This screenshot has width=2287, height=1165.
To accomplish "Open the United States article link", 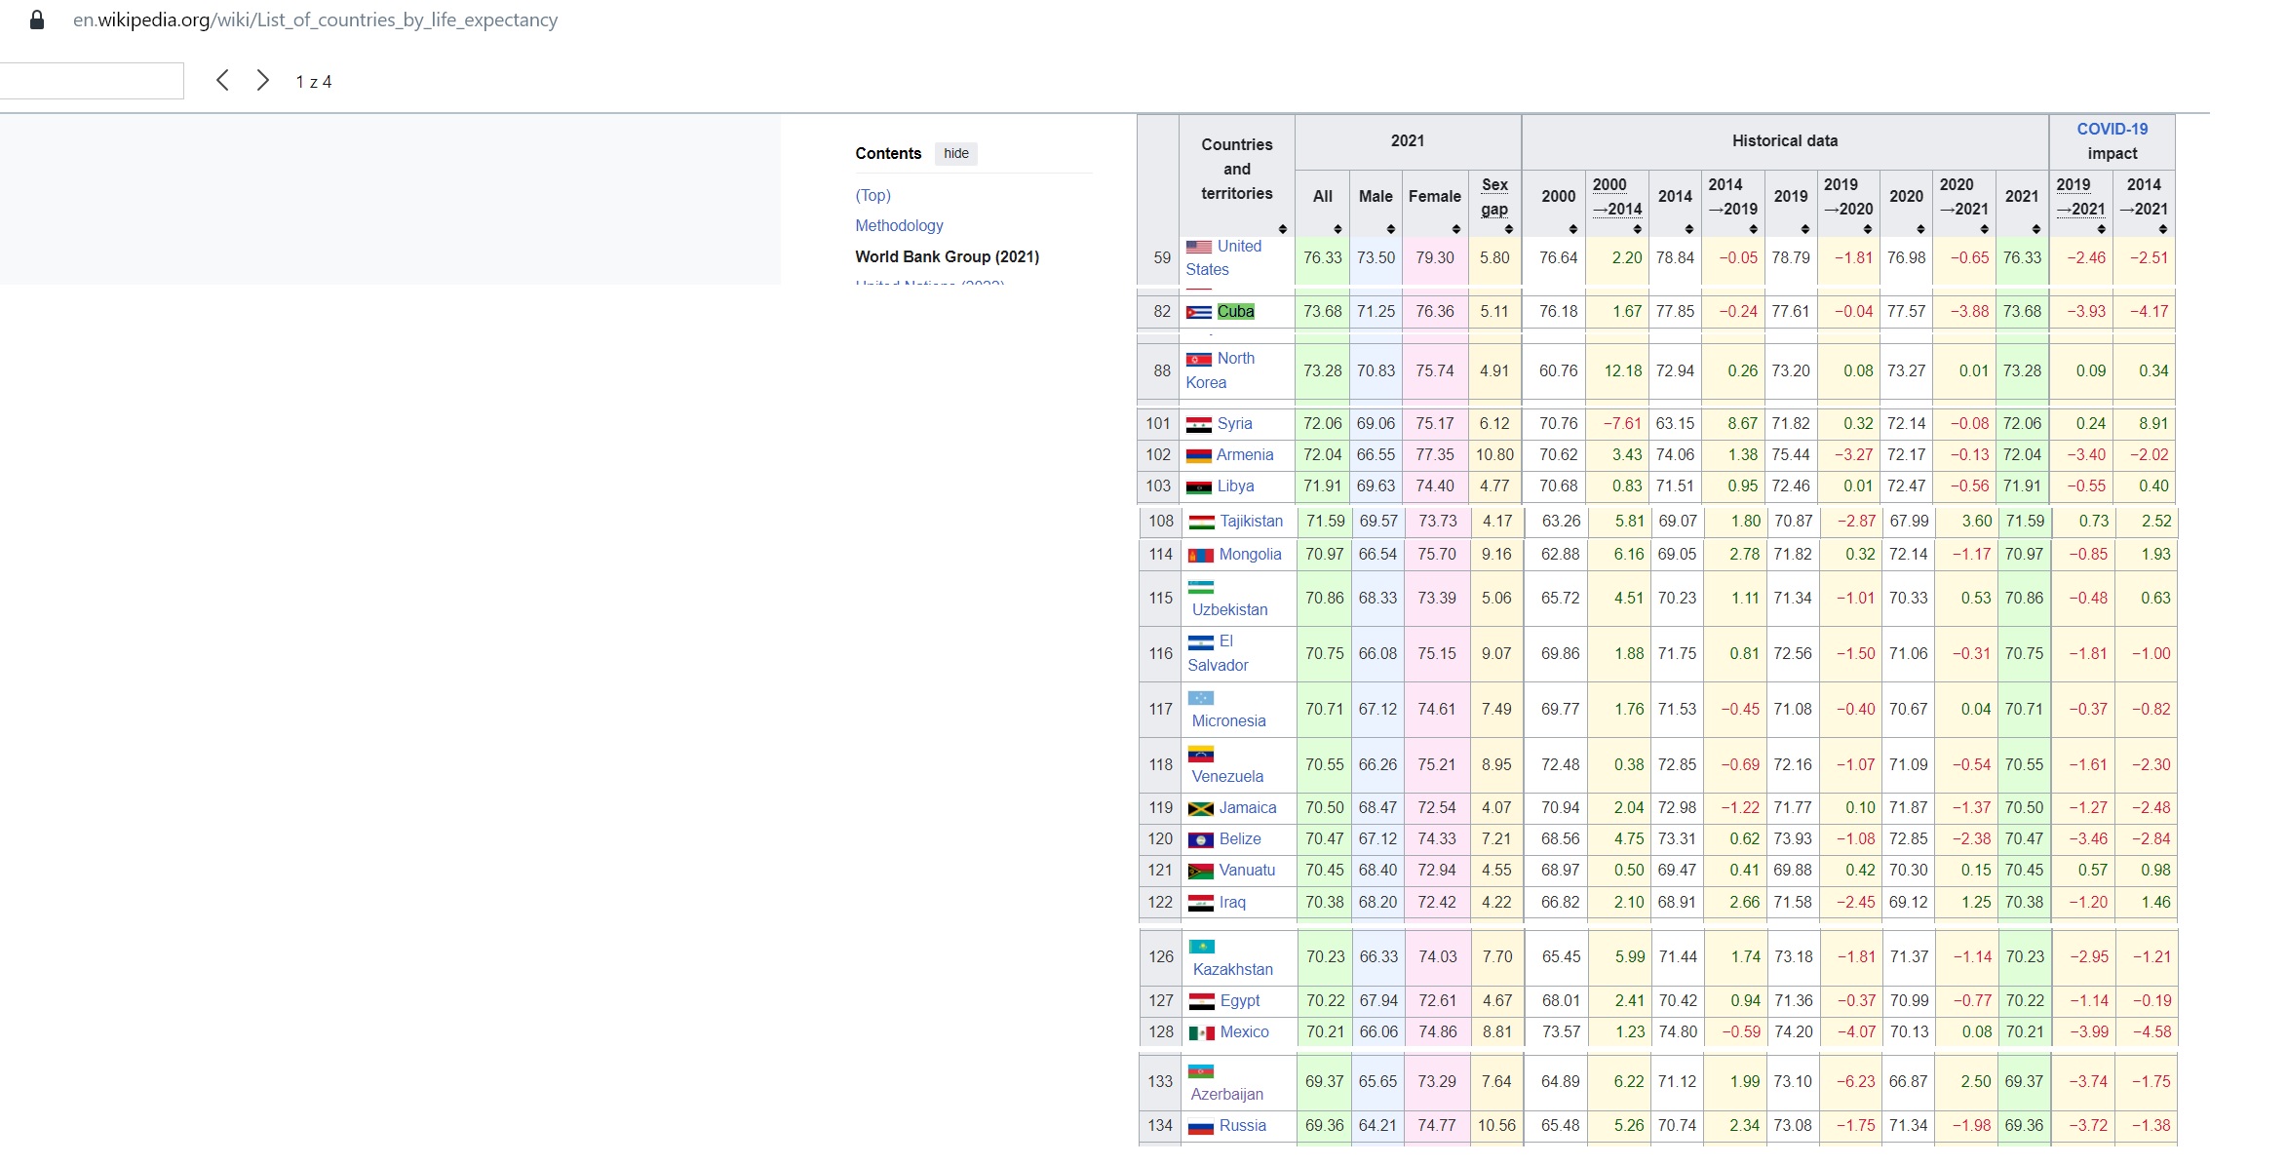I will pyautogui.click(x=1224, y=257).
